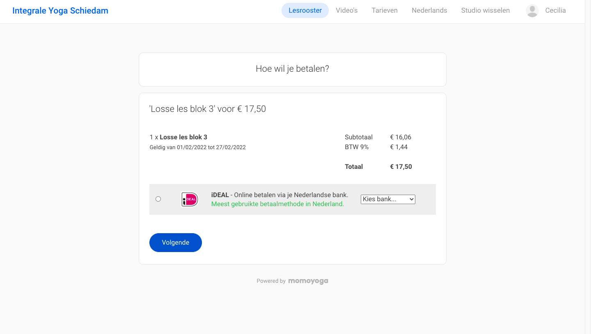The image size is (591, 334).
Task: Click the arrow on the bank selector
Action: [x=412, y=199]
